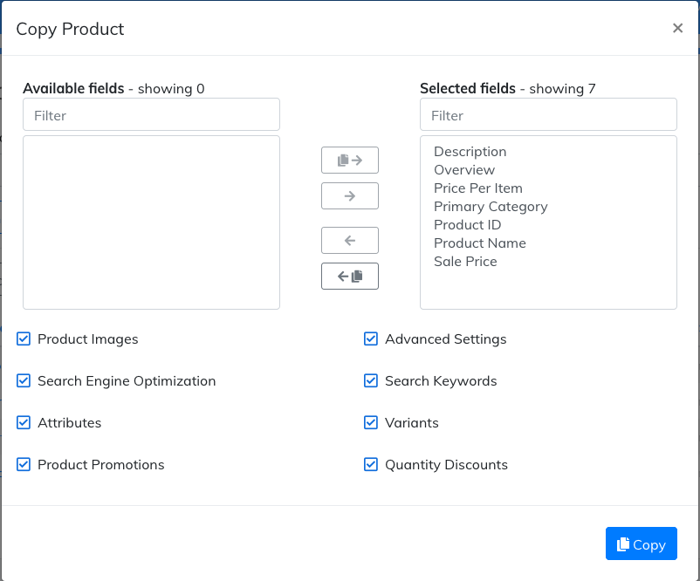Select Primary Category in selected fields
This screenshot has height=581, width=700.
click(x=491, y=207)
